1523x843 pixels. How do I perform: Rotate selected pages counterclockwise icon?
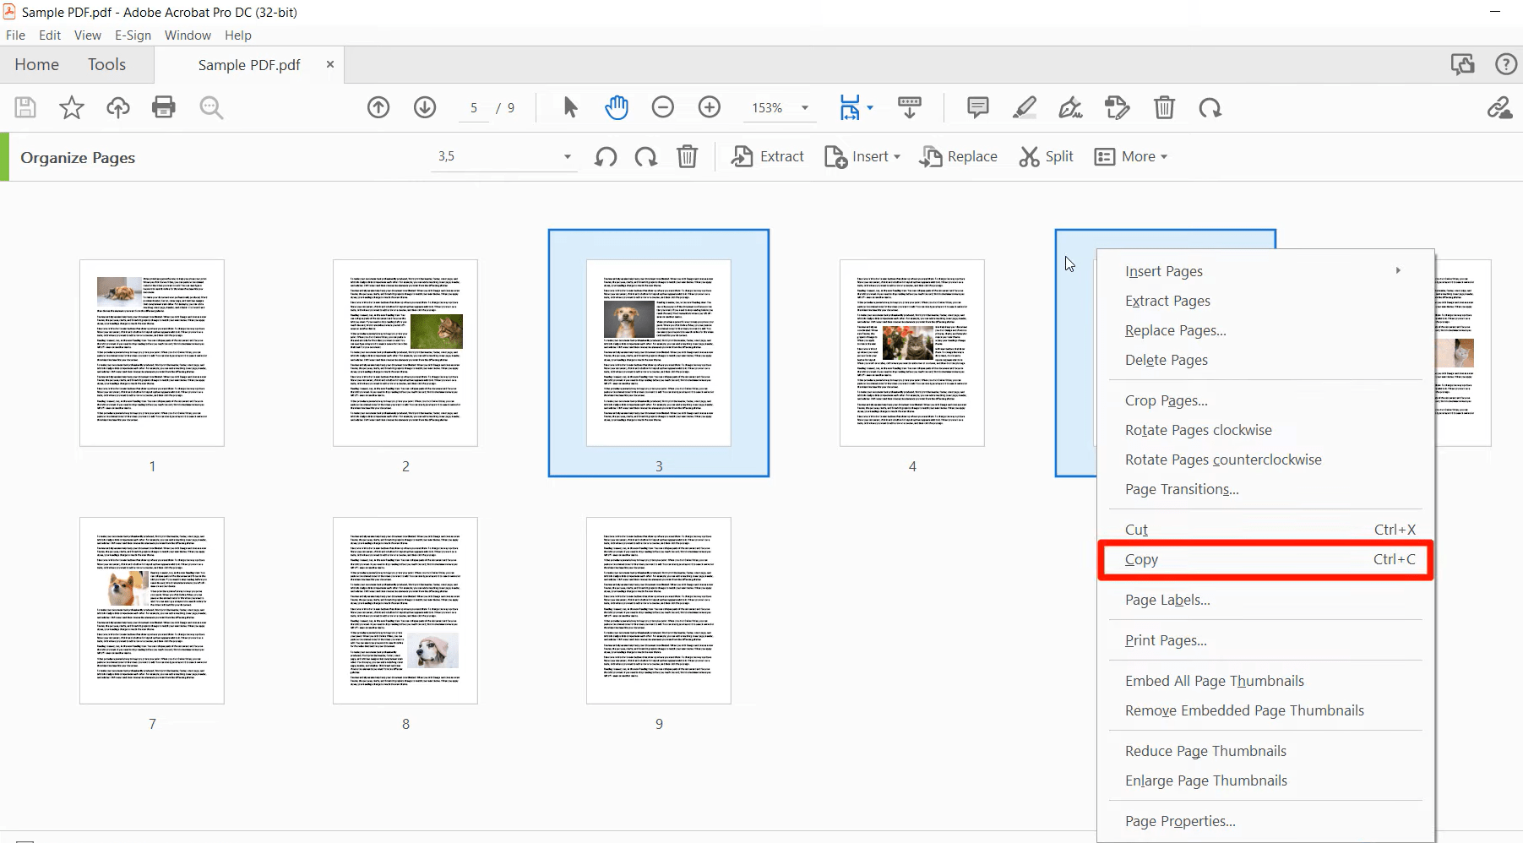pyautogui.click(x=605, y=156)
